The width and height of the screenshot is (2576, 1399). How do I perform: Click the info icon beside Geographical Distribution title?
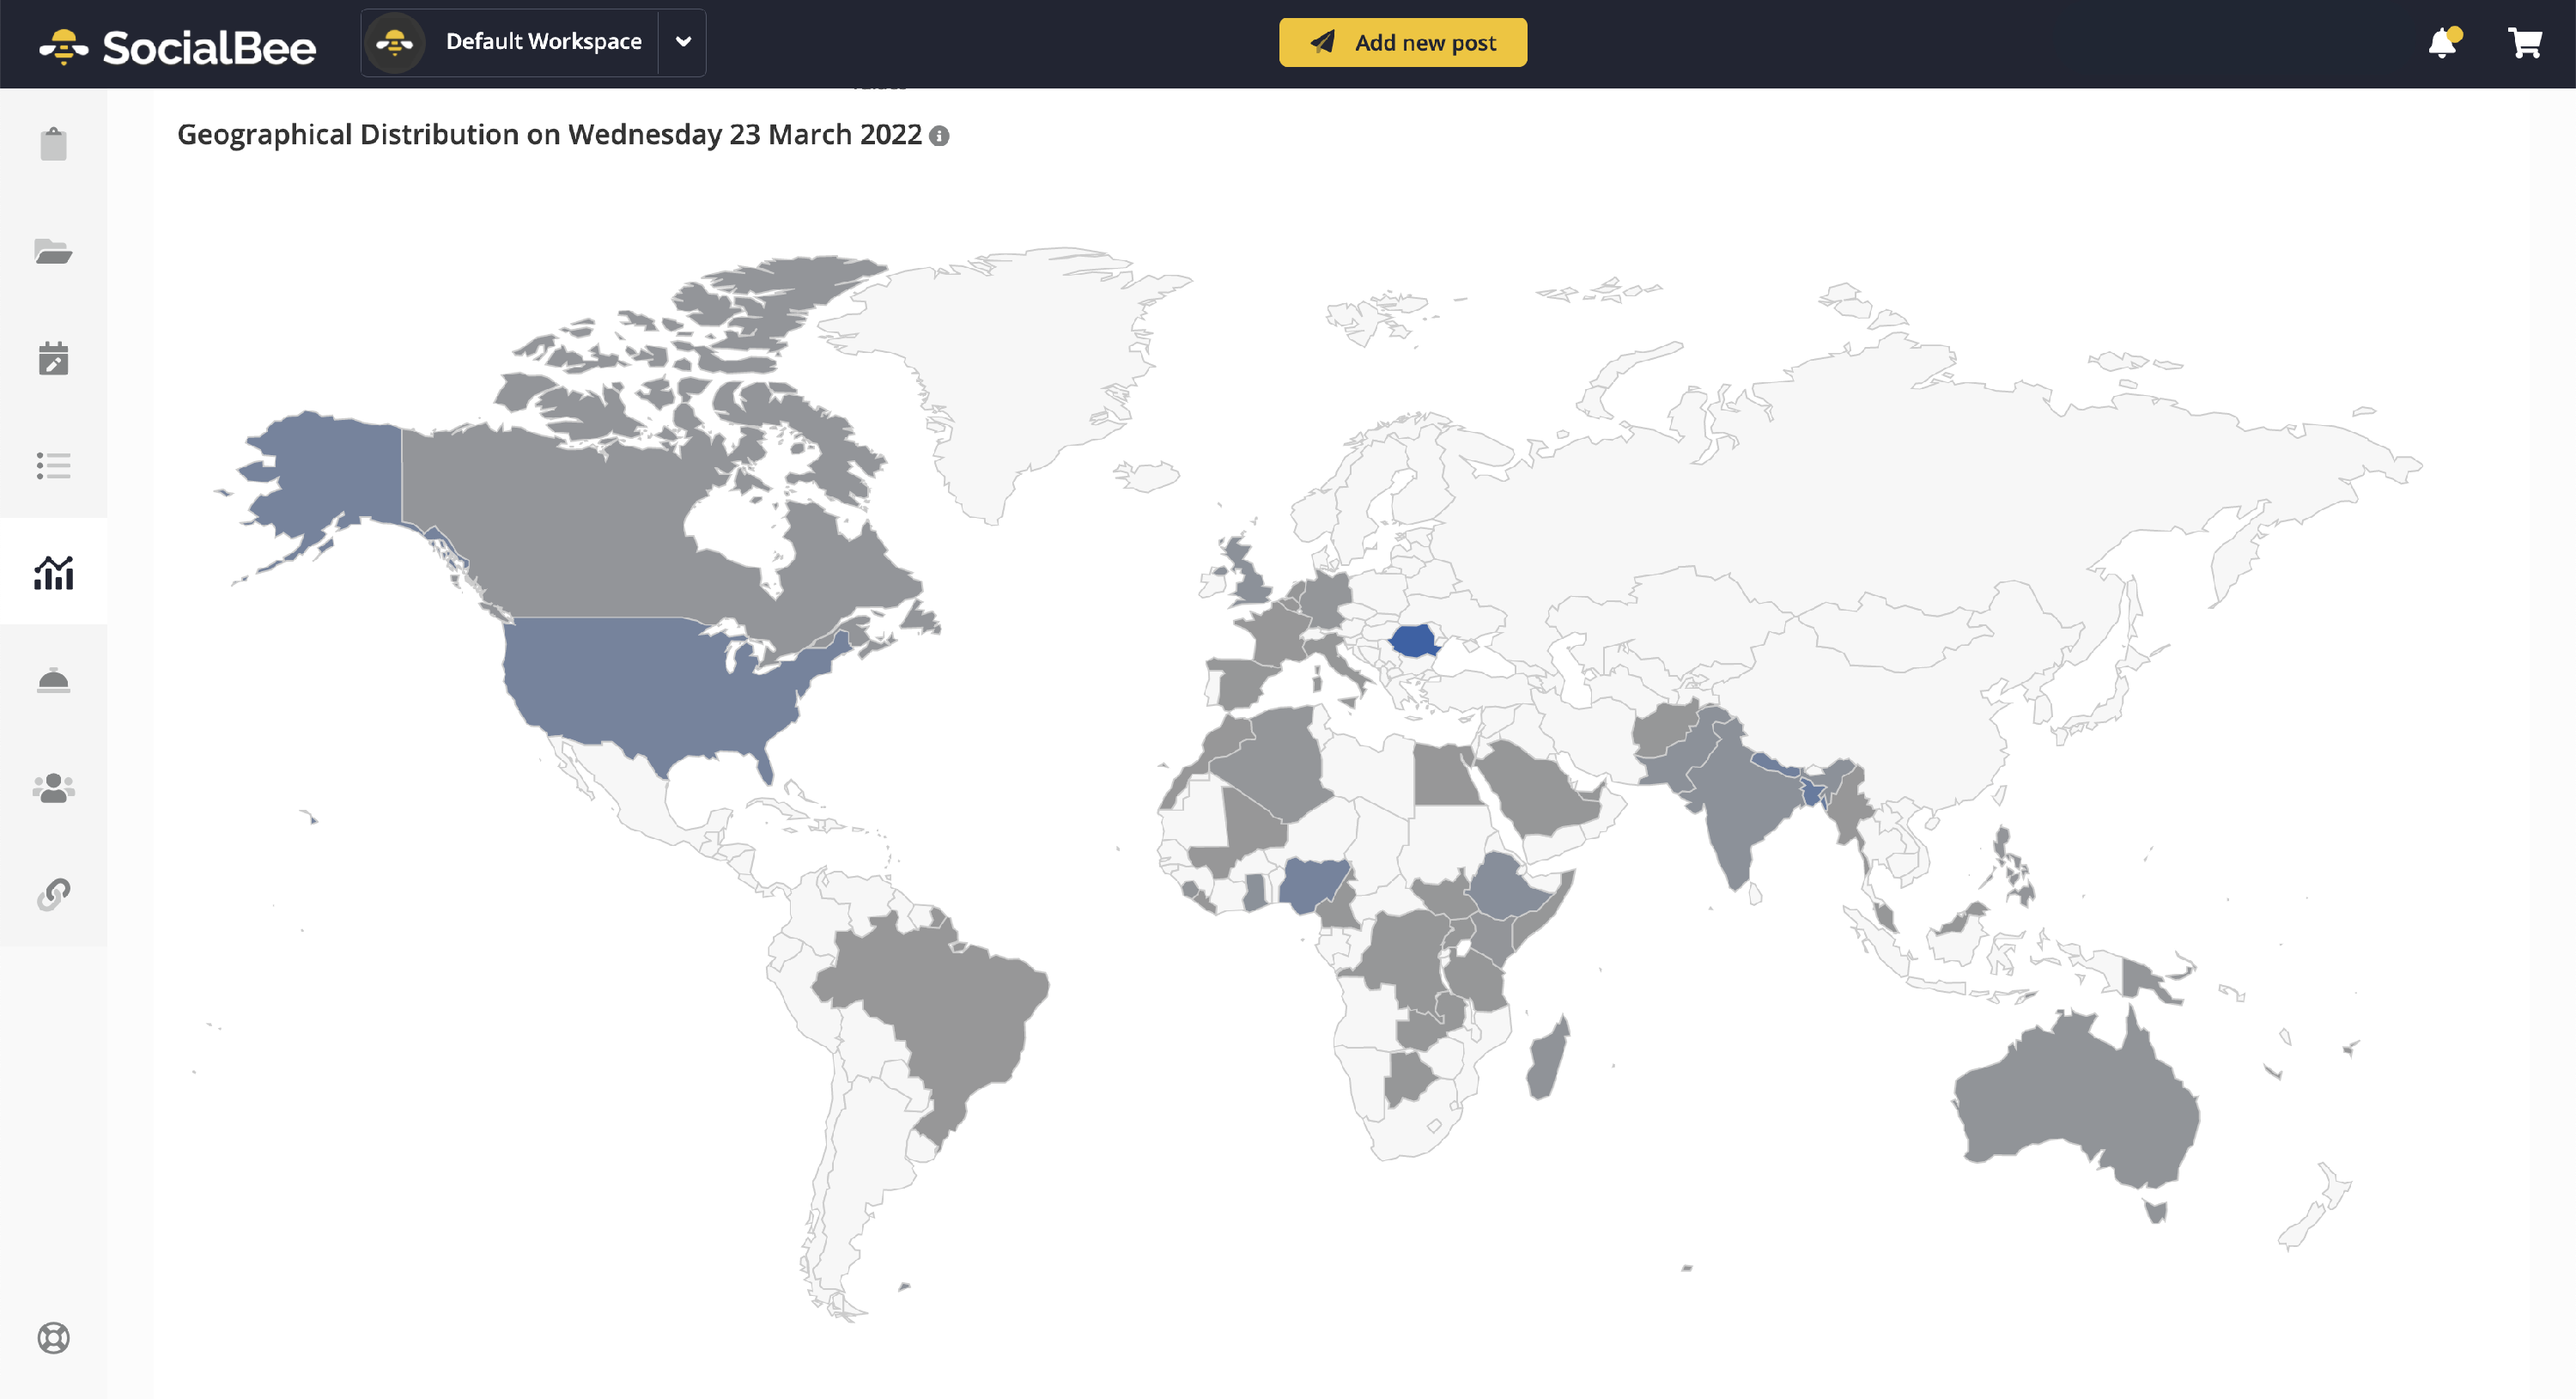click(x=939, y=136)
